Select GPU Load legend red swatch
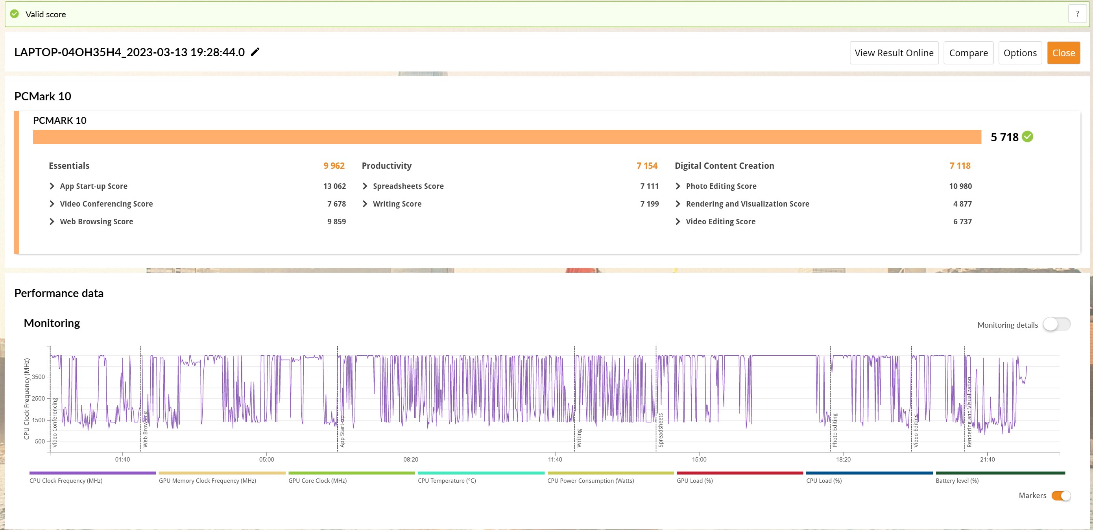The width and height of the screenshot is (1093, 530). coord(740,473)
